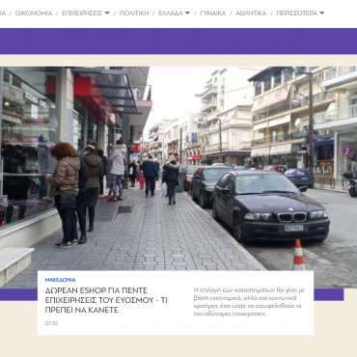
Task: Click the 07:32 article timestamp
Action: tap(51, 323)
